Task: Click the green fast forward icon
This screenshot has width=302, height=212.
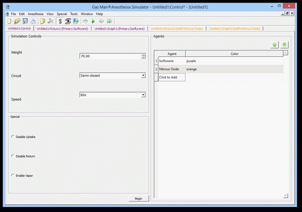Action: point(109,21)
